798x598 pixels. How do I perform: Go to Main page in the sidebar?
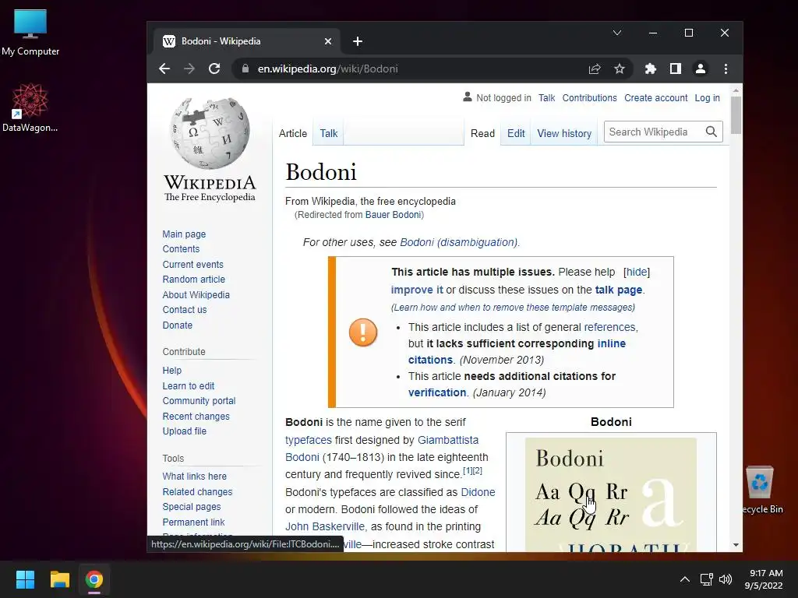pyautogui.click(x=184, y=234)
